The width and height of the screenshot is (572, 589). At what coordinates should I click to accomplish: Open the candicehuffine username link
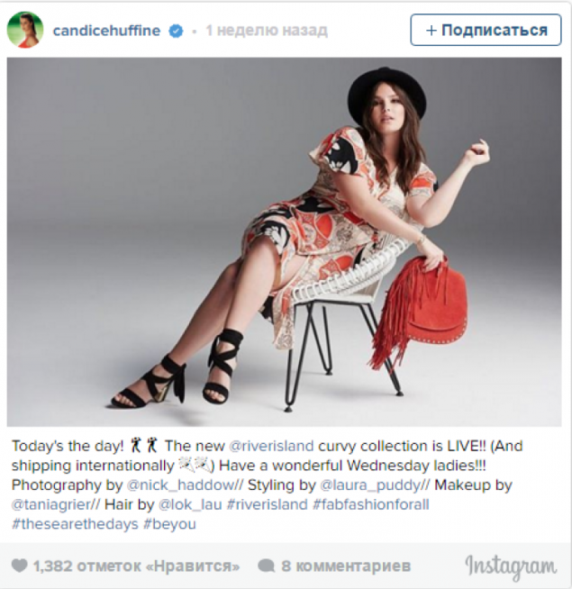pyautogui.click(x=106, y=31)
